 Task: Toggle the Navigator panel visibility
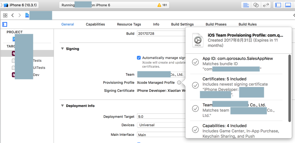tap(278, 5)
